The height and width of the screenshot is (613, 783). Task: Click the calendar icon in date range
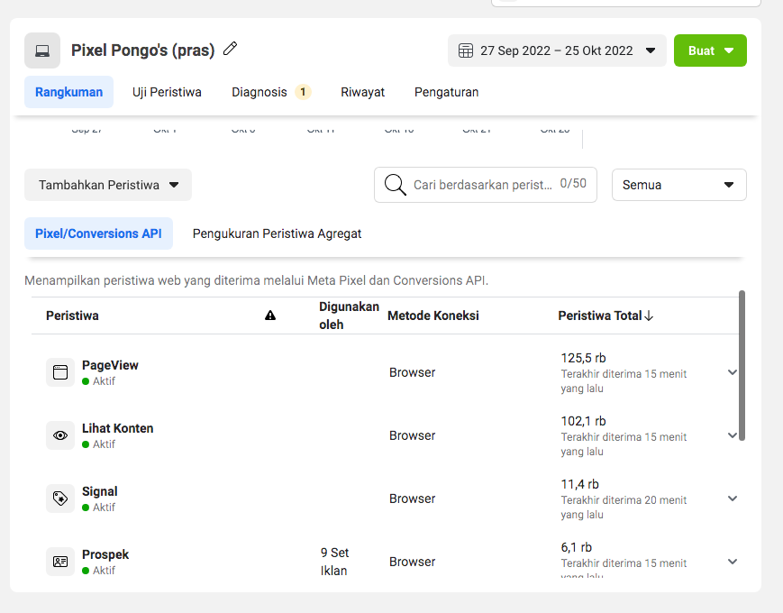click(x=466, y=50)
